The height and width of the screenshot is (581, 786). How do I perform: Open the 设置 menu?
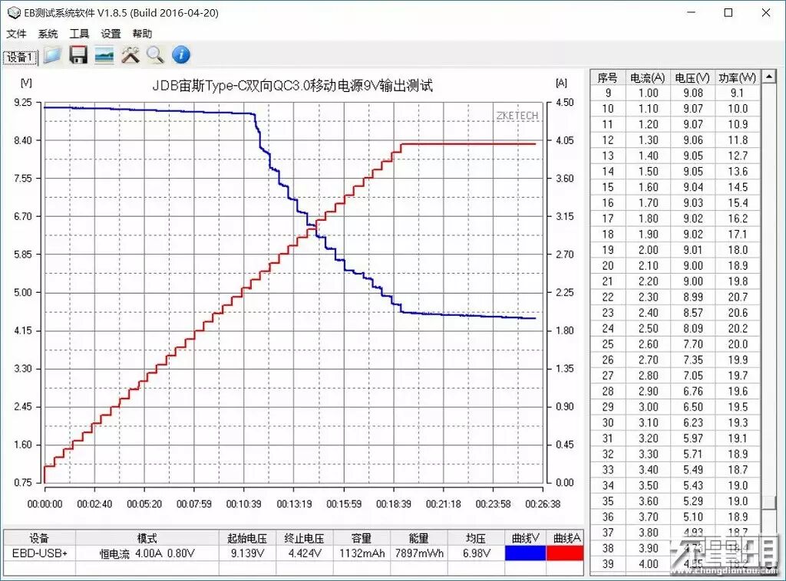pyautogui.click(x=111, y=34)
